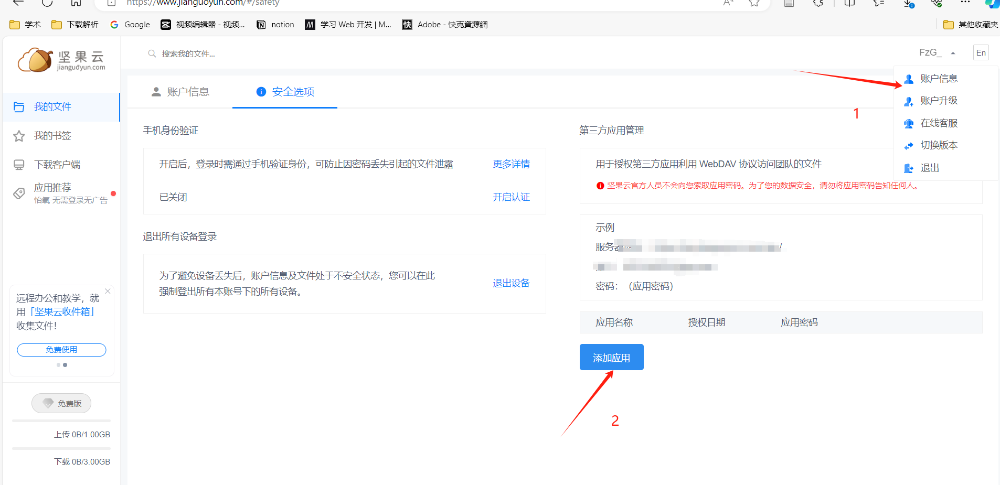
Task: Click the 免费使用 button
Action: (x=61, y=350)
